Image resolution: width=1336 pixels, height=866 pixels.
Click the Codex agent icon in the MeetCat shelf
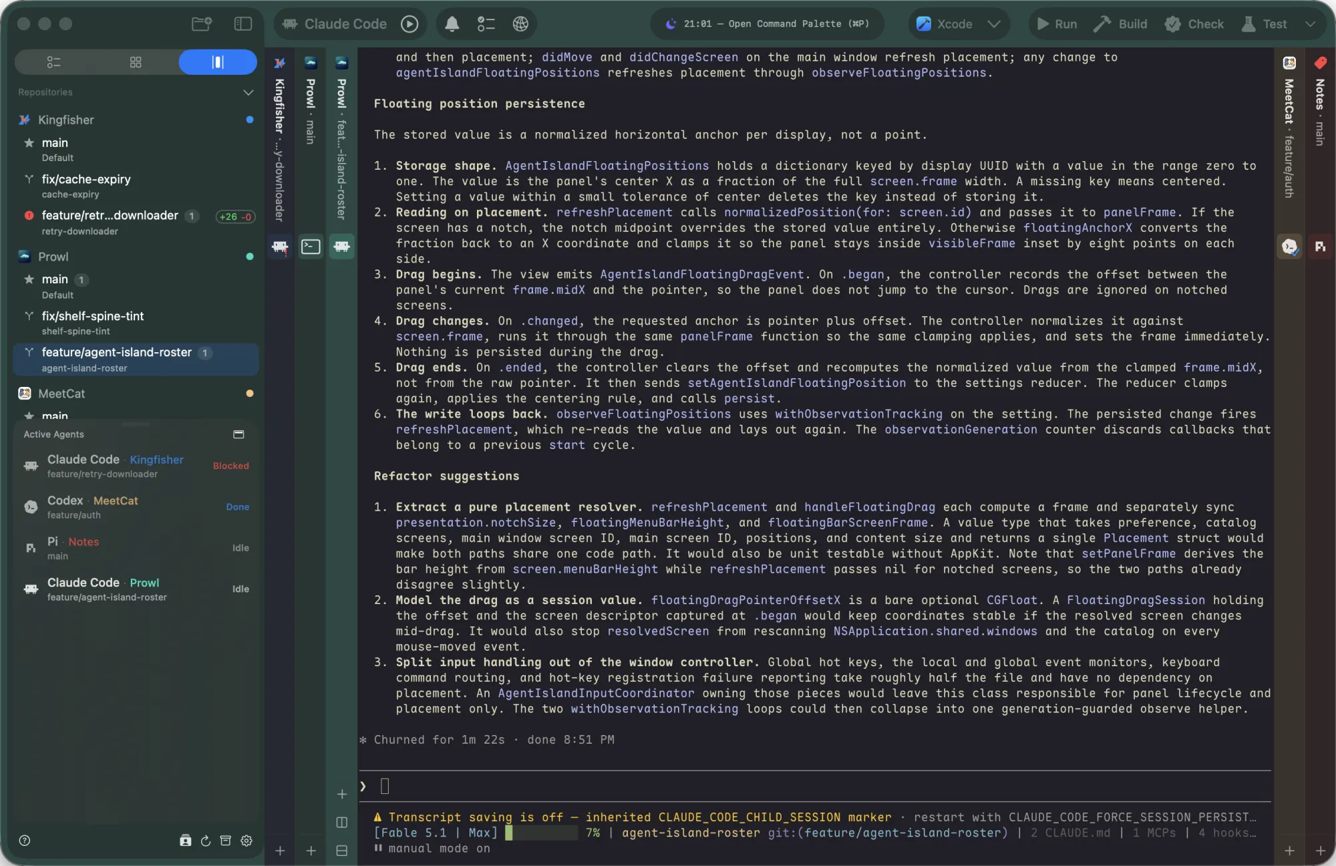coord(1289,247)
